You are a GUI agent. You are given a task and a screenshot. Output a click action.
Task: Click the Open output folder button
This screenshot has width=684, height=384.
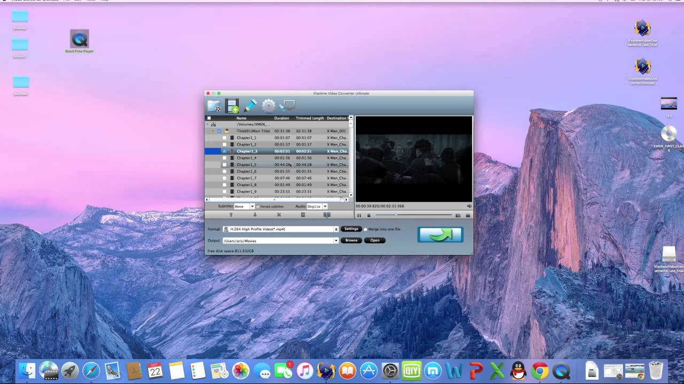click(375, 241)
